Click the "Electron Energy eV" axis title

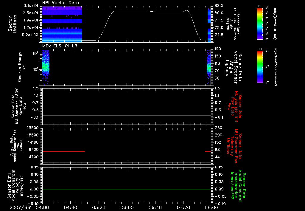[x=21, y=67]
